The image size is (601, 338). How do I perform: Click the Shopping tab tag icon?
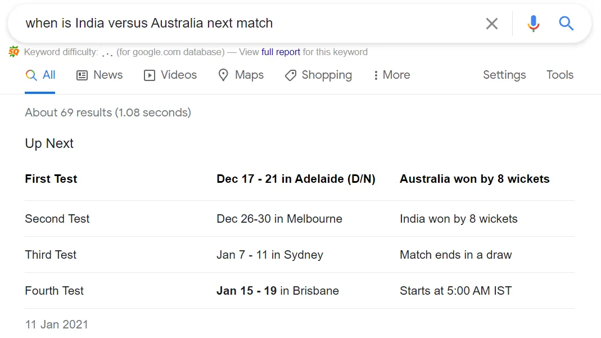[290, 75]
